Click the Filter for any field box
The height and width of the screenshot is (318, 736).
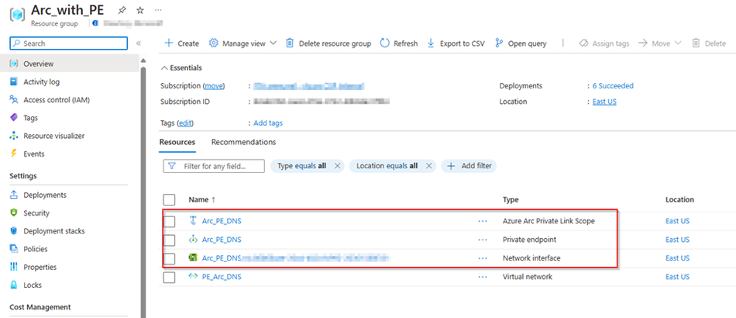(x=214, y=166)
